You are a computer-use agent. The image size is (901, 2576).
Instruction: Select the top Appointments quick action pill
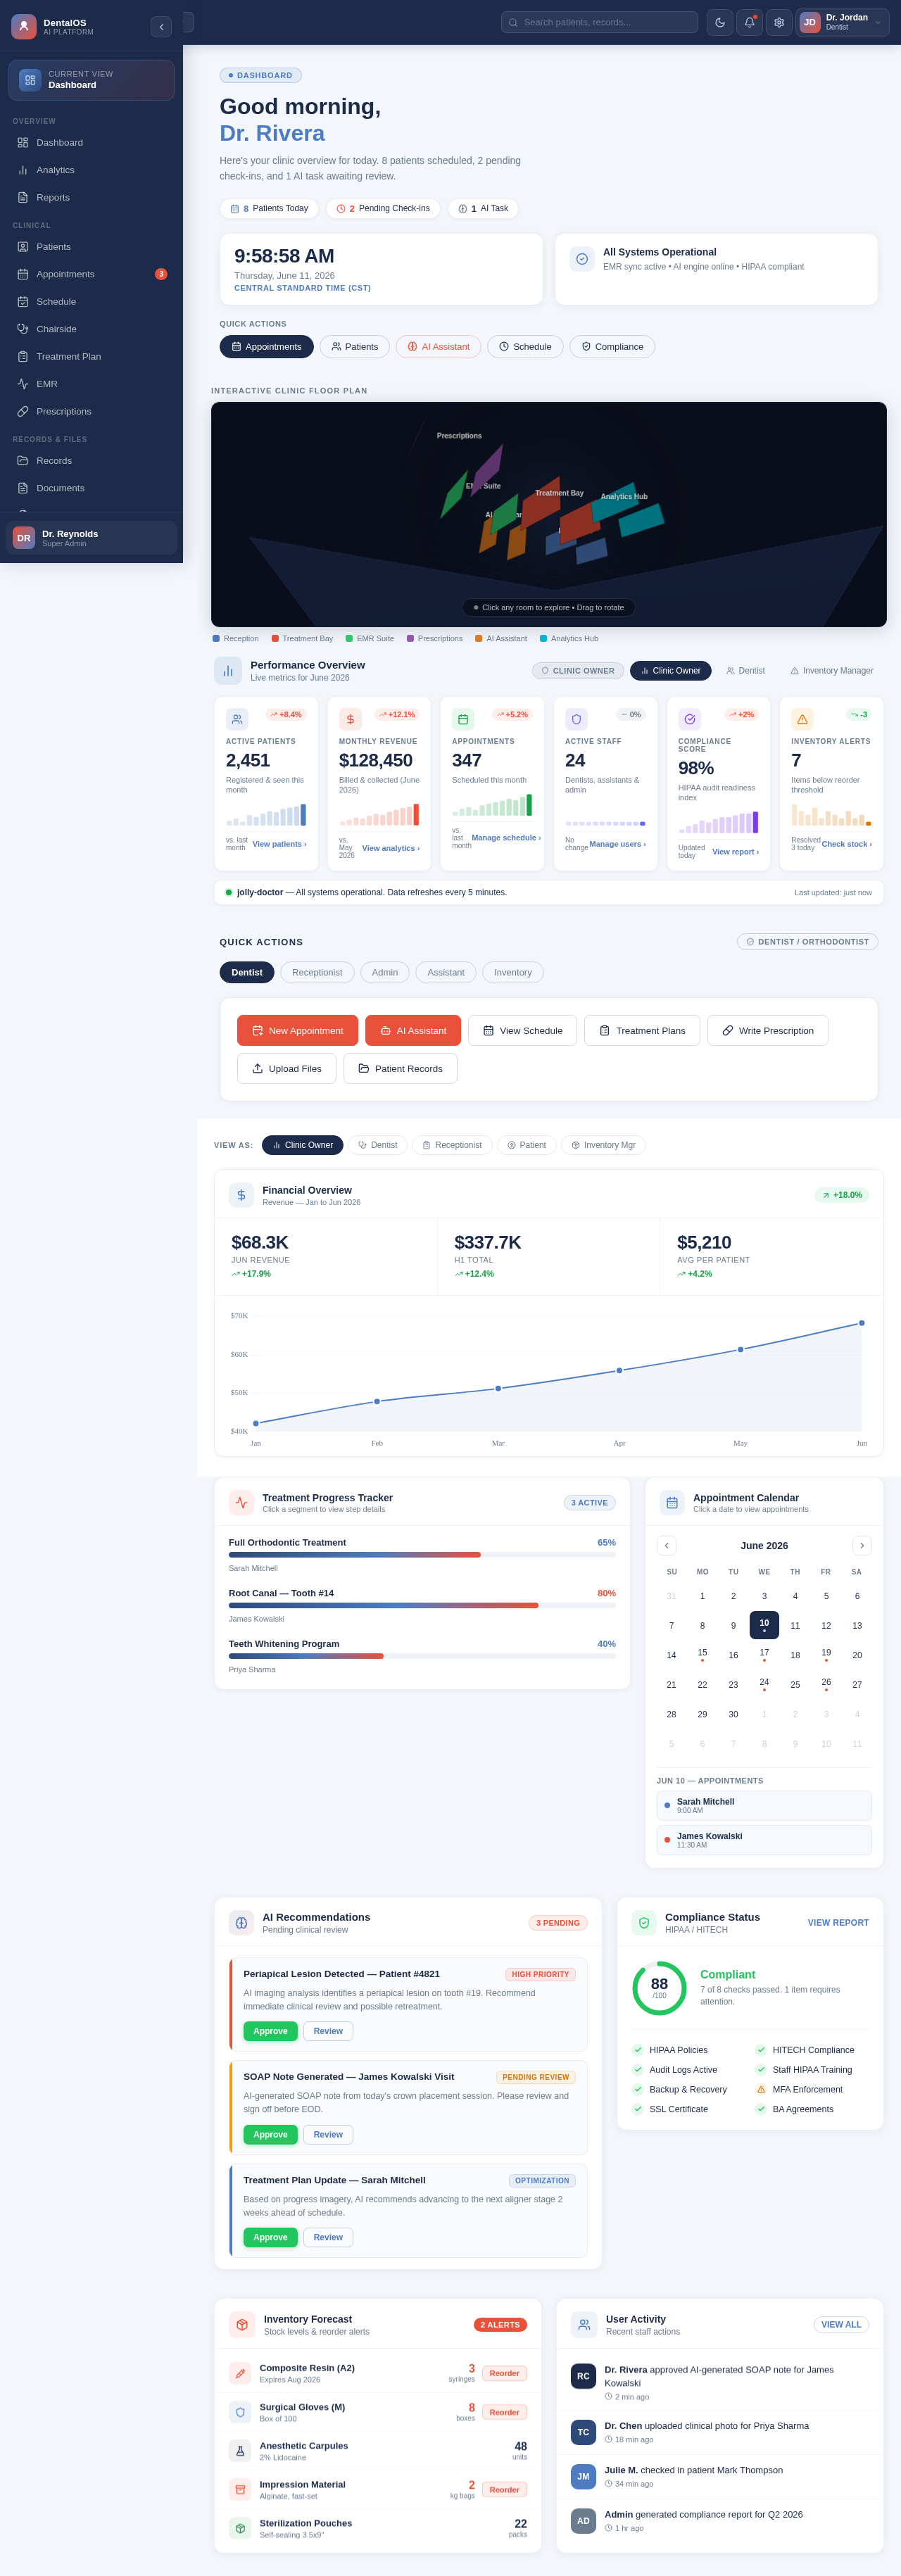[x=266, y=346]
